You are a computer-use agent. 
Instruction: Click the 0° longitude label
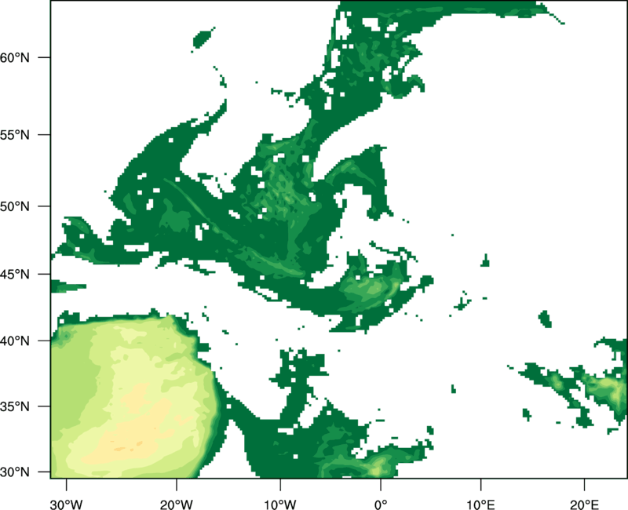coord(381,505)
